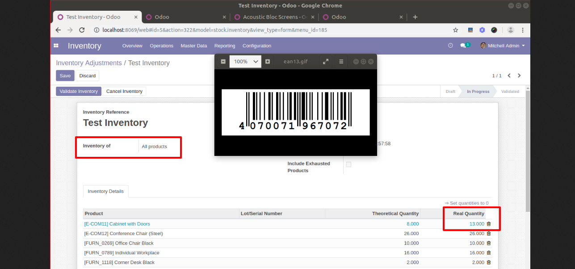Screen dimensions: 575x269
Task: View site information icon in address bar
Action: pyautogui.click(x=97, y=30)
